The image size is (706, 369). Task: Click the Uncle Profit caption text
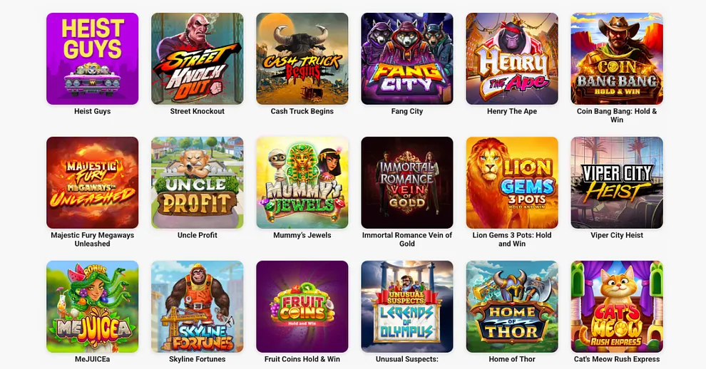[198, 235]
